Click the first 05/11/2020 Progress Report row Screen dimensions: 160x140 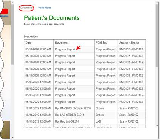(85, 49)
